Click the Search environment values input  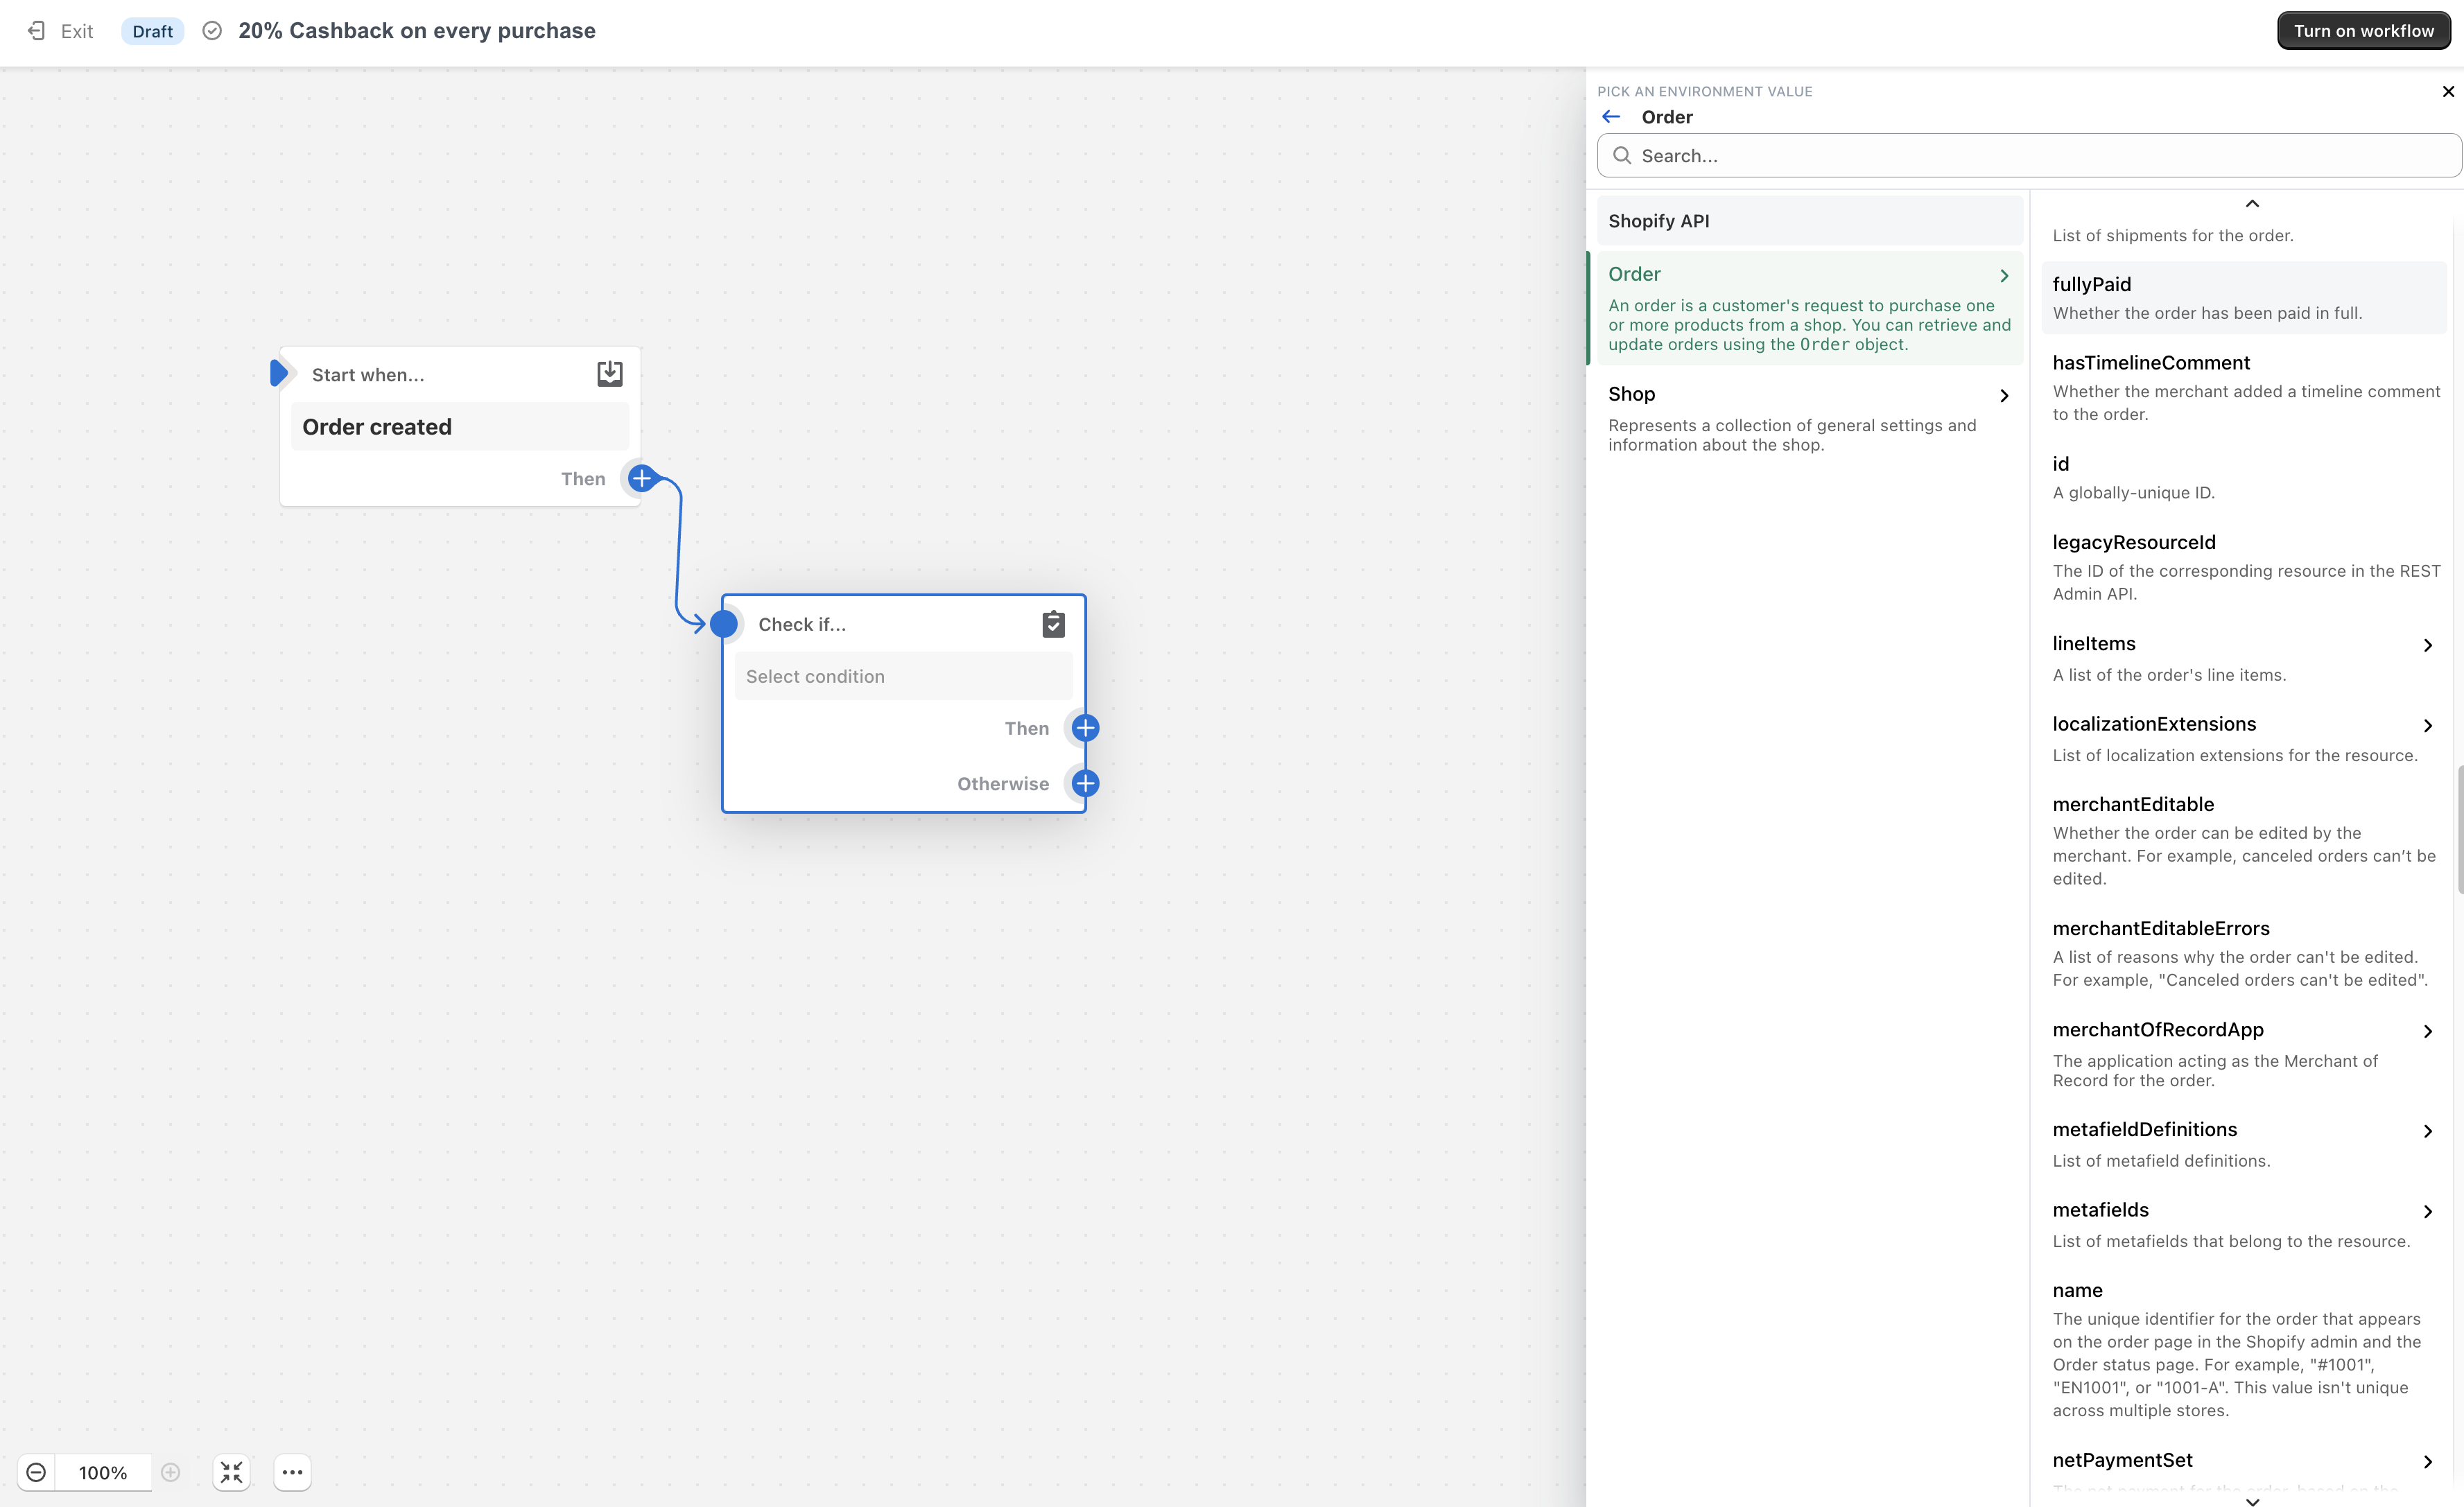coord(2030,156)
